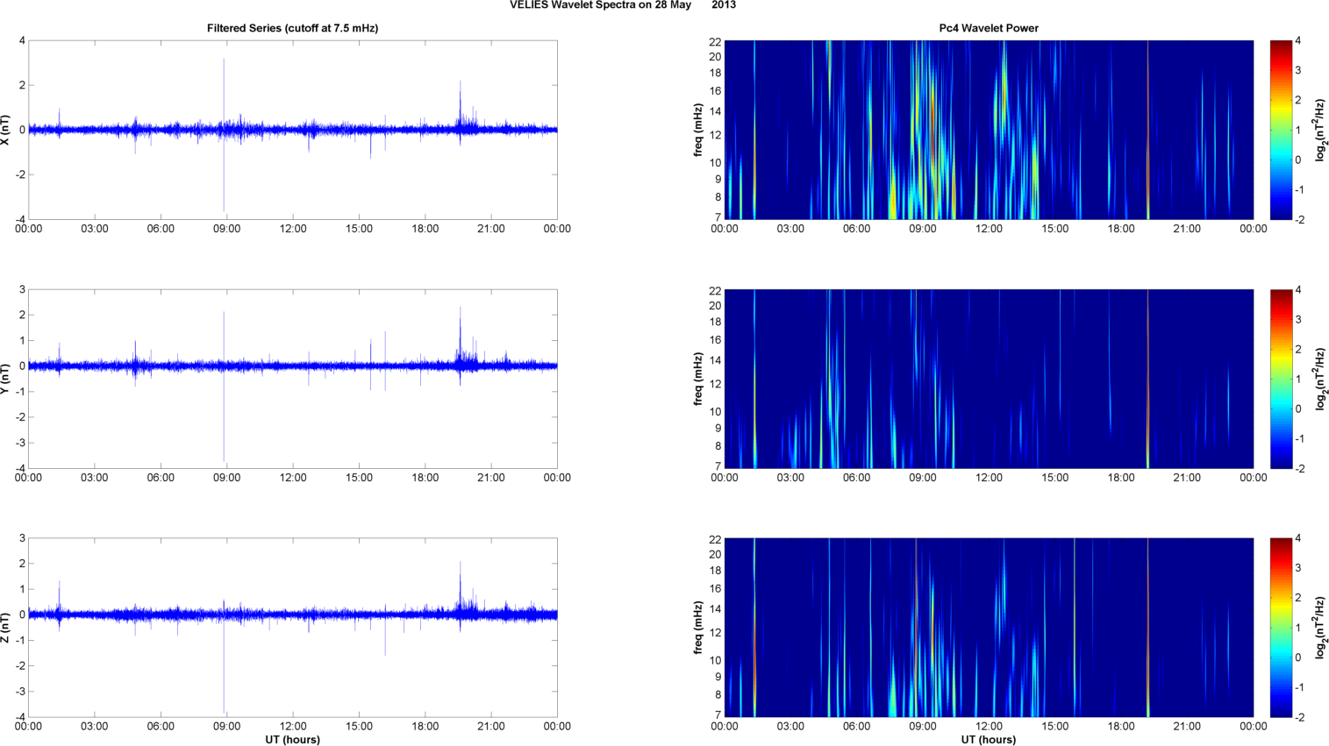Click the "2013" year in the figure title
The width and height of the screenshot is (1329, 746).
(724, 5)
